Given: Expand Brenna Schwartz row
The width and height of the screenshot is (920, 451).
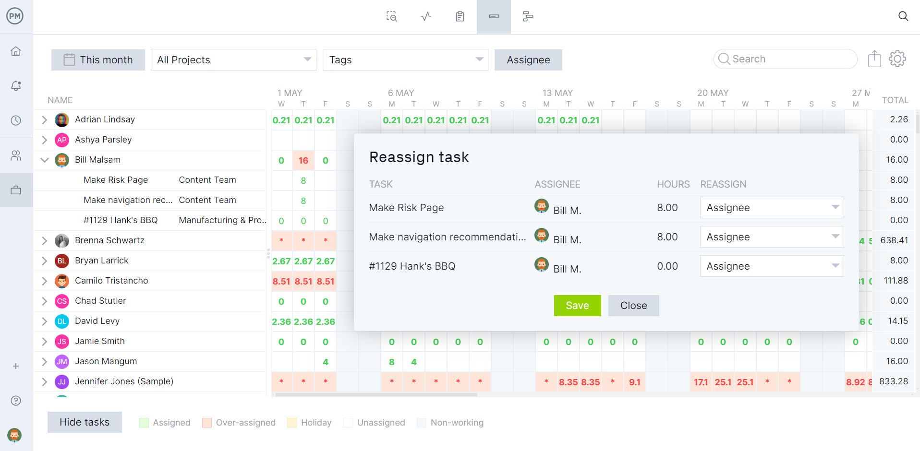Looking at the screenshot, I should [45, 240].
